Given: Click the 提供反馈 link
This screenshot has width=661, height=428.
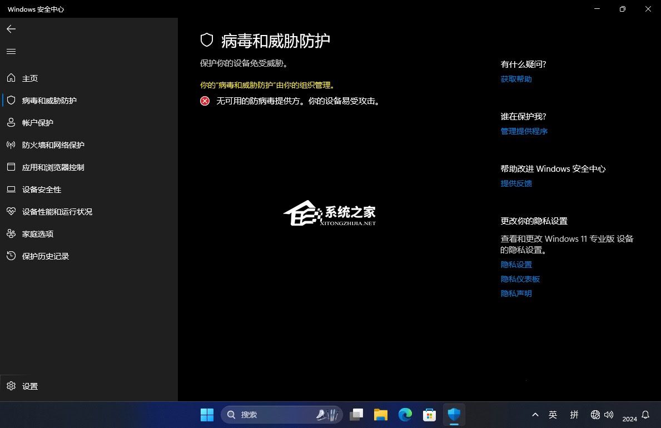Looking at the screenshot, I should click(x=516, y=183).
